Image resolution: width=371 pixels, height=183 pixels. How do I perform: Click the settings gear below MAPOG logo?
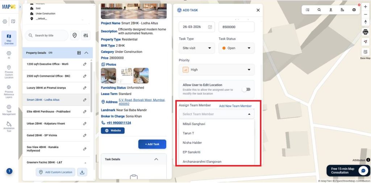5,21
